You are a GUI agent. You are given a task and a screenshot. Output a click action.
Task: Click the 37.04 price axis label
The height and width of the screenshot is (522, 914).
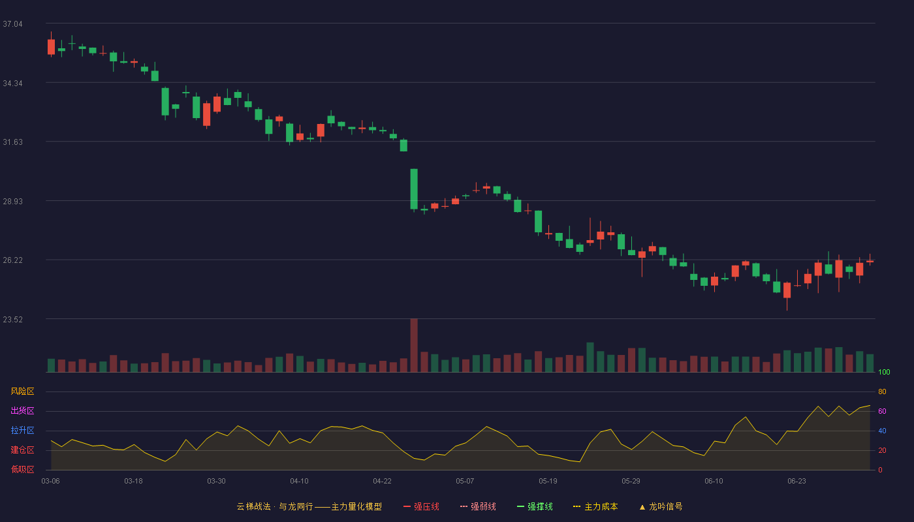coord(12,24)
